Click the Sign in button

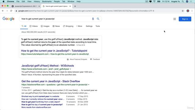click(x=185, y=19)
